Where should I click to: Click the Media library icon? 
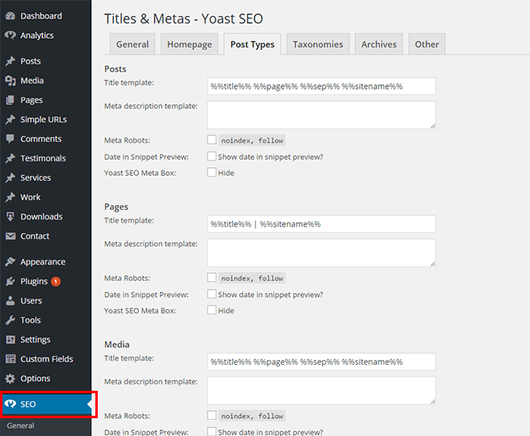click(11, 81)
